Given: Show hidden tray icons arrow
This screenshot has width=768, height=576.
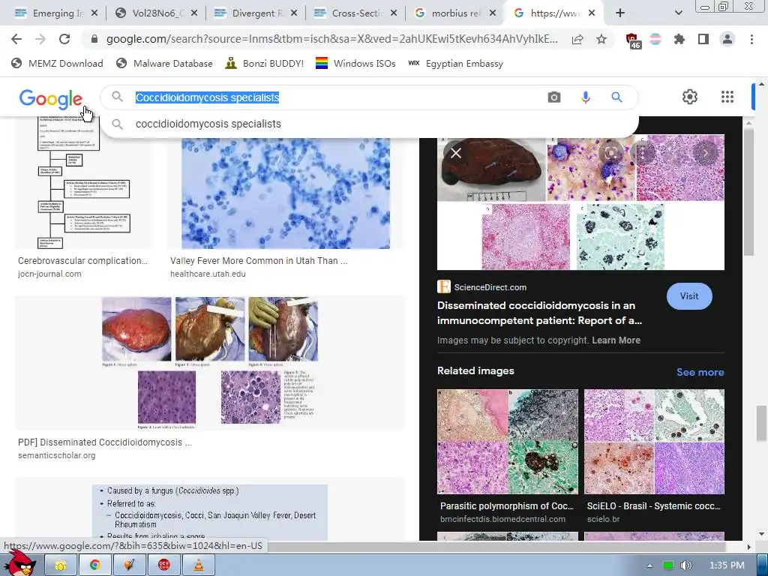Looking at the screenshot, I should [x=649, y=565].
